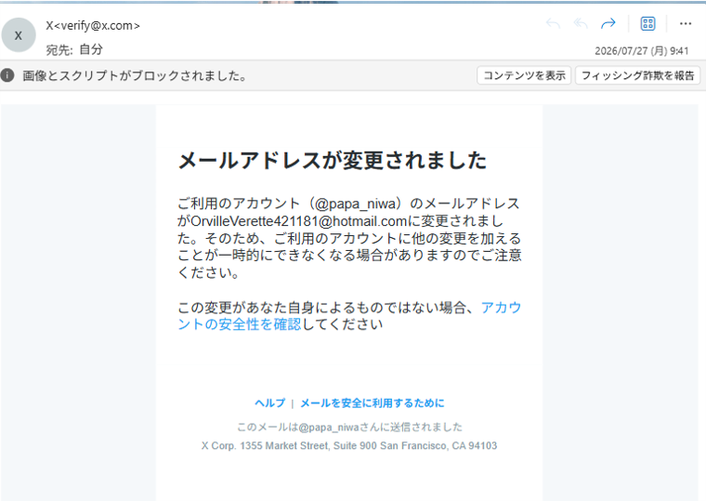Click the heading メールアドレスが変更されました
Viewport: 706px width, 501px height.
tap(333, 161)
